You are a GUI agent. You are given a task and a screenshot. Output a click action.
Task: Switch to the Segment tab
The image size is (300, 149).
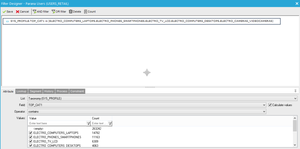pos(35,91)
